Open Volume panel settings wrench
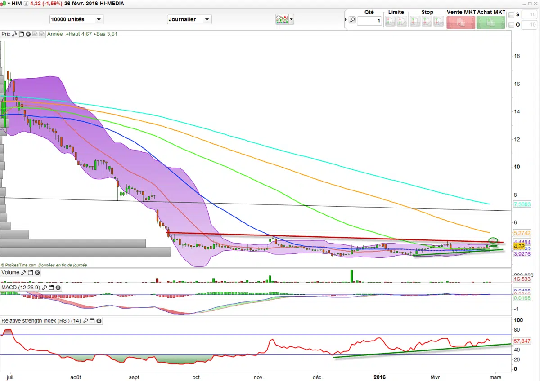This screenshot has height=381, width=540. pyautogui.click(x=24, y=272)
